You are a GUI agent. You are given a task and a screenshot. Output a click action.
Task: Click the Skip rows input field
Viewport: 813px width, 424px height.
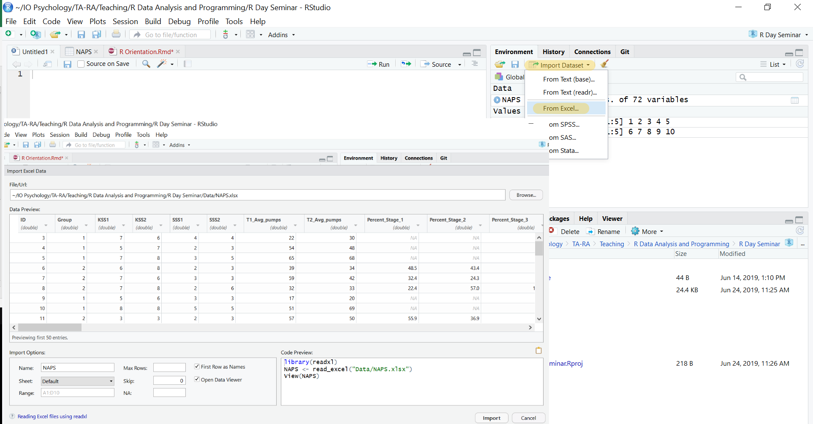pyautogui.click(x=169, y=381)
